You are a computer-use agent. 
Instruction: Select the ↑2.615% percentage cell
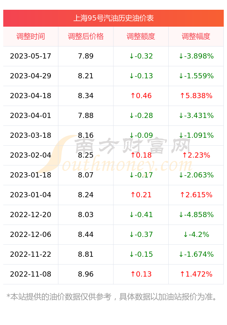coord(196,195)
